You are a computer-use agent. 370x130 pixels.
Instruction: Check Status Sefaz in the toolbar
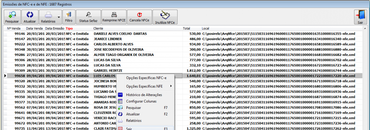88,17
